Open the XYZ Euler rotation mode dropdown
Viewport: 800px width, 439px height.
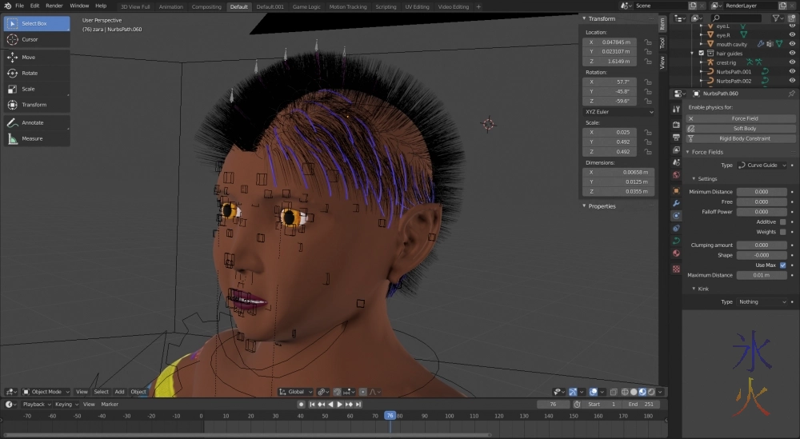[619, 112]
